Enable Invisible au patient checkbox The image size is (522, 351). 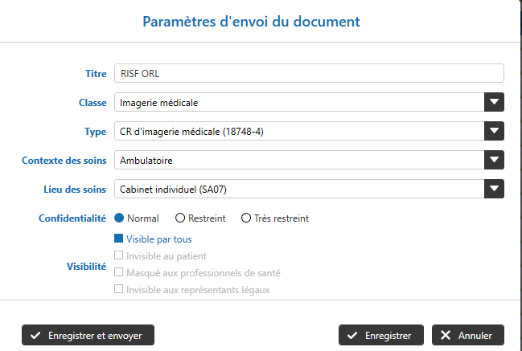(119, 255)
